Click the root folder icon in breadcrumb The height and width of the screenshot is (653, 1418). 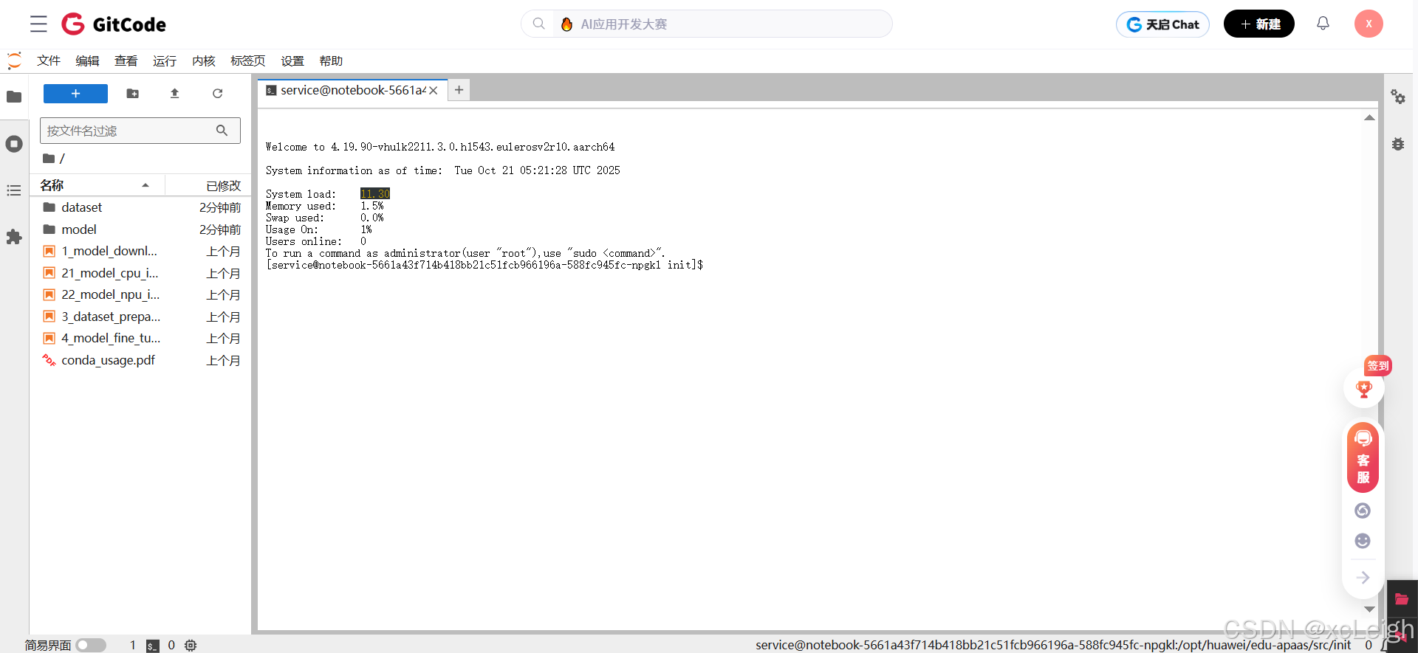(x=49, y=158)
